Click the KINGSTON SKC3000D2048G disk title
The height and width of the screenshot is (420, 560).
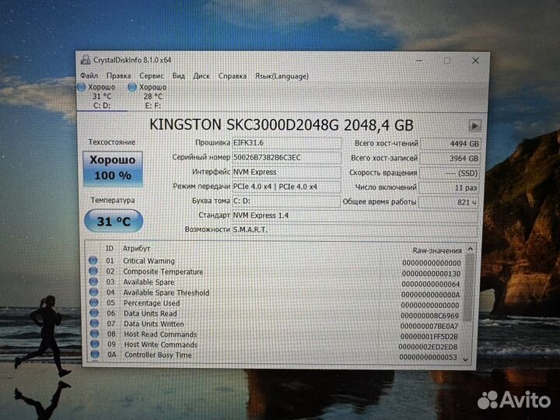282,125
